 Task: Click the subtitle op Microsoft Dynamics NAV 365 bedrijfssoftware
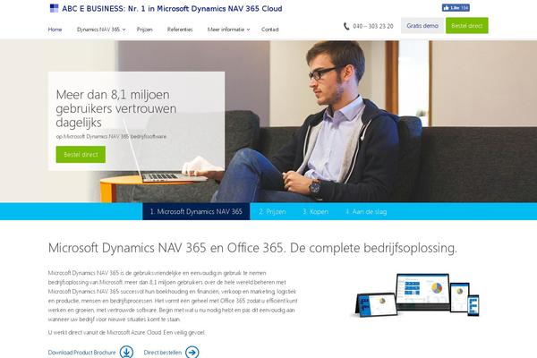(x=111, y=136)
